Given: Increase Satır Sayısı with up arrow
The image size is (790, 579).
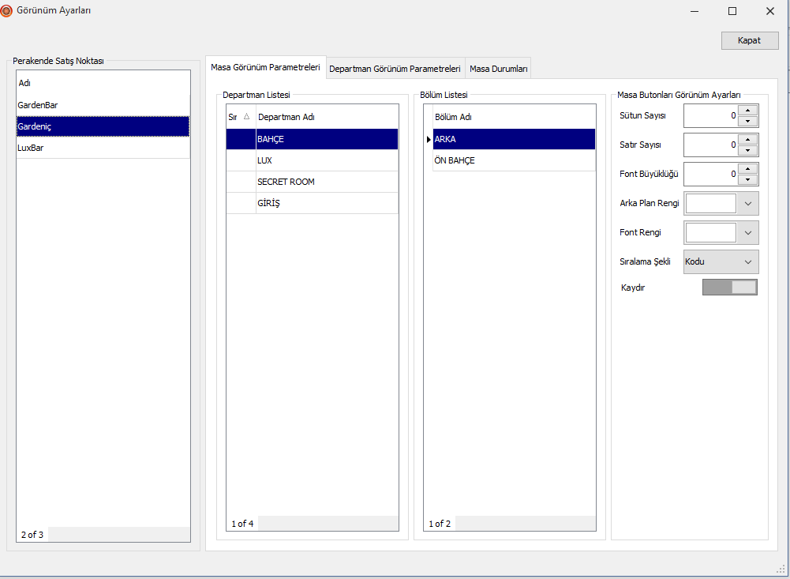Looking at the screenshot, I should pyautogui.click(x=747, y=140).
